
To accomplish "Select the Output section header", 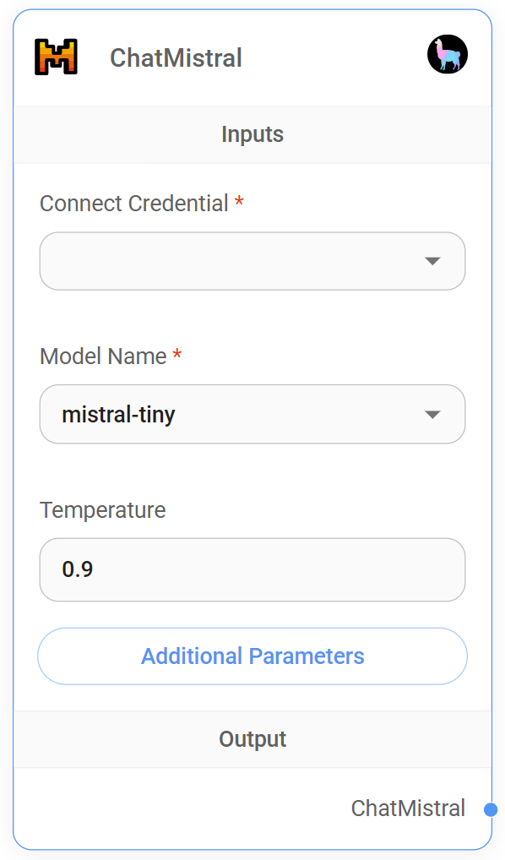I will pos(252,738).
